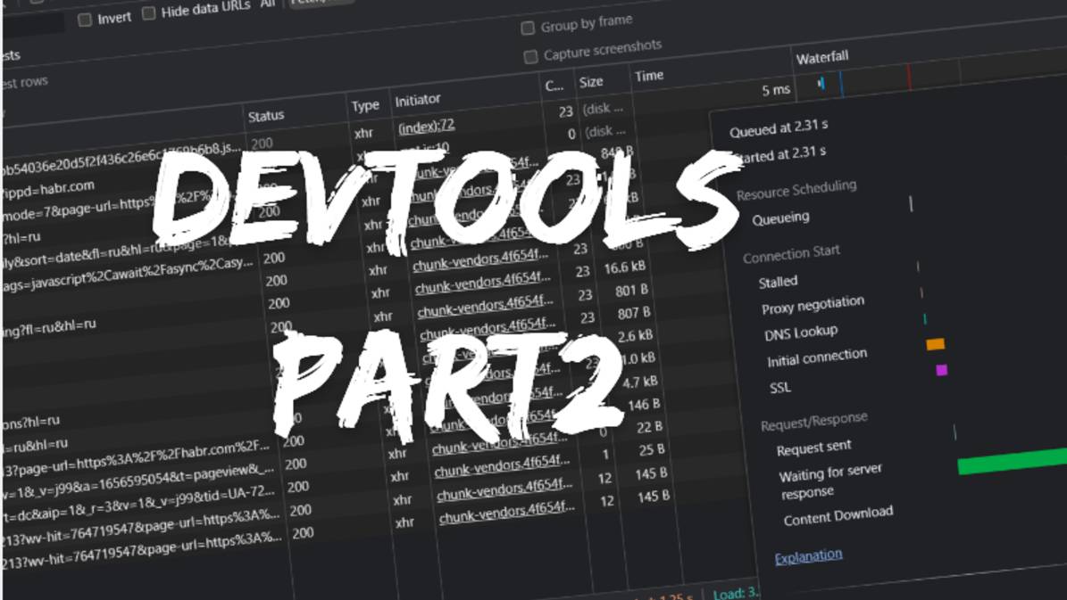The width and height of the screenshot is (1067, 600).
Task: Sort requests by the Status column header
Action: pos(266,116)
